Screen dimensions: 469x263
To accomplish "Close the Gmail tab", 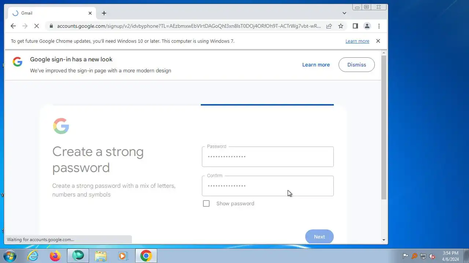I will pos(90,13).
